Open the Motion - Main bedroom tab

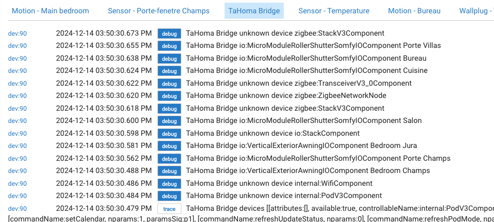50,11
